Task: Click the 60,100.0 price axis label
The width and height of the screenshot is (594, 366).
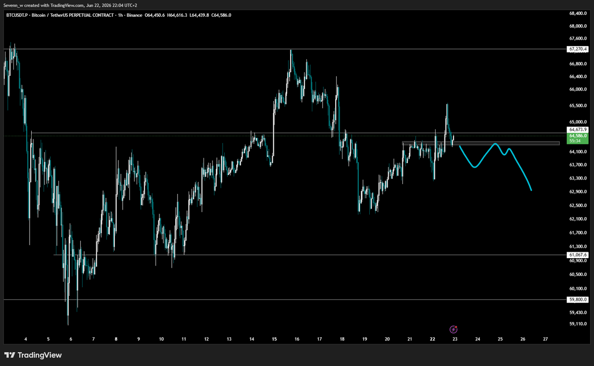Action: (x=578, y=288)
